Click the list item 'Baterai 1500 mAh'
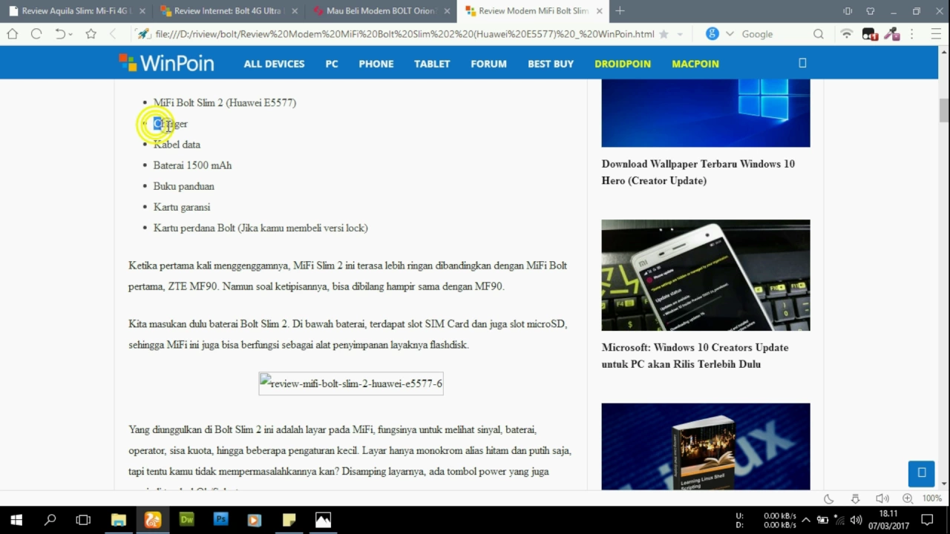Screen dimensions: 950x534 192,165
